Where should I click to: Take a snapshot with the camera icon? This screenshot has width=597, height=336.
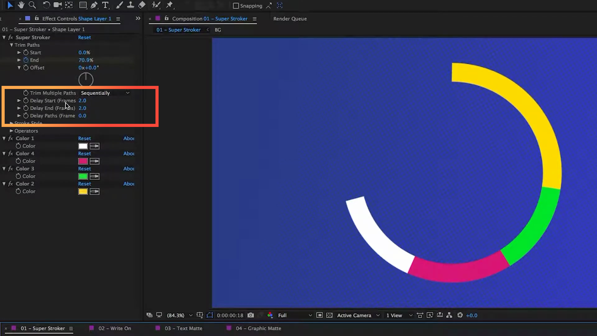click(x=251, y=315)
